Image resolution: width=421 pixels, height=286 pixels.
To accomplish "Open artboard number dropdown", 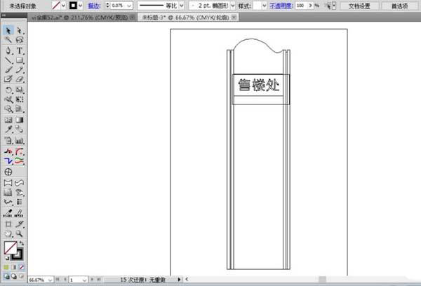I will (x=84, y=280).
